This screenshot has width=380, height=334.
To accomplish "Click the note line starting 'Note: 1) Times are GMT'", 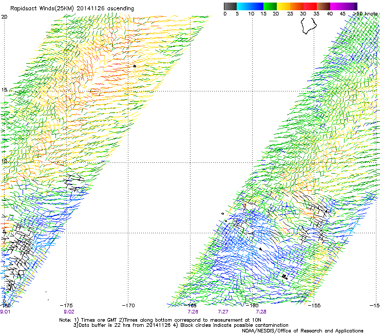I will point(160,320).
